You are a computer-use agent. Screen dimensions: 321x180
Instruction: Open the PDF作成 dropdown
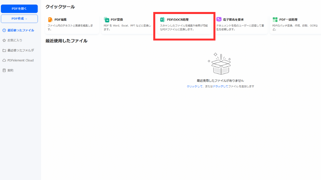pos(19,18)
